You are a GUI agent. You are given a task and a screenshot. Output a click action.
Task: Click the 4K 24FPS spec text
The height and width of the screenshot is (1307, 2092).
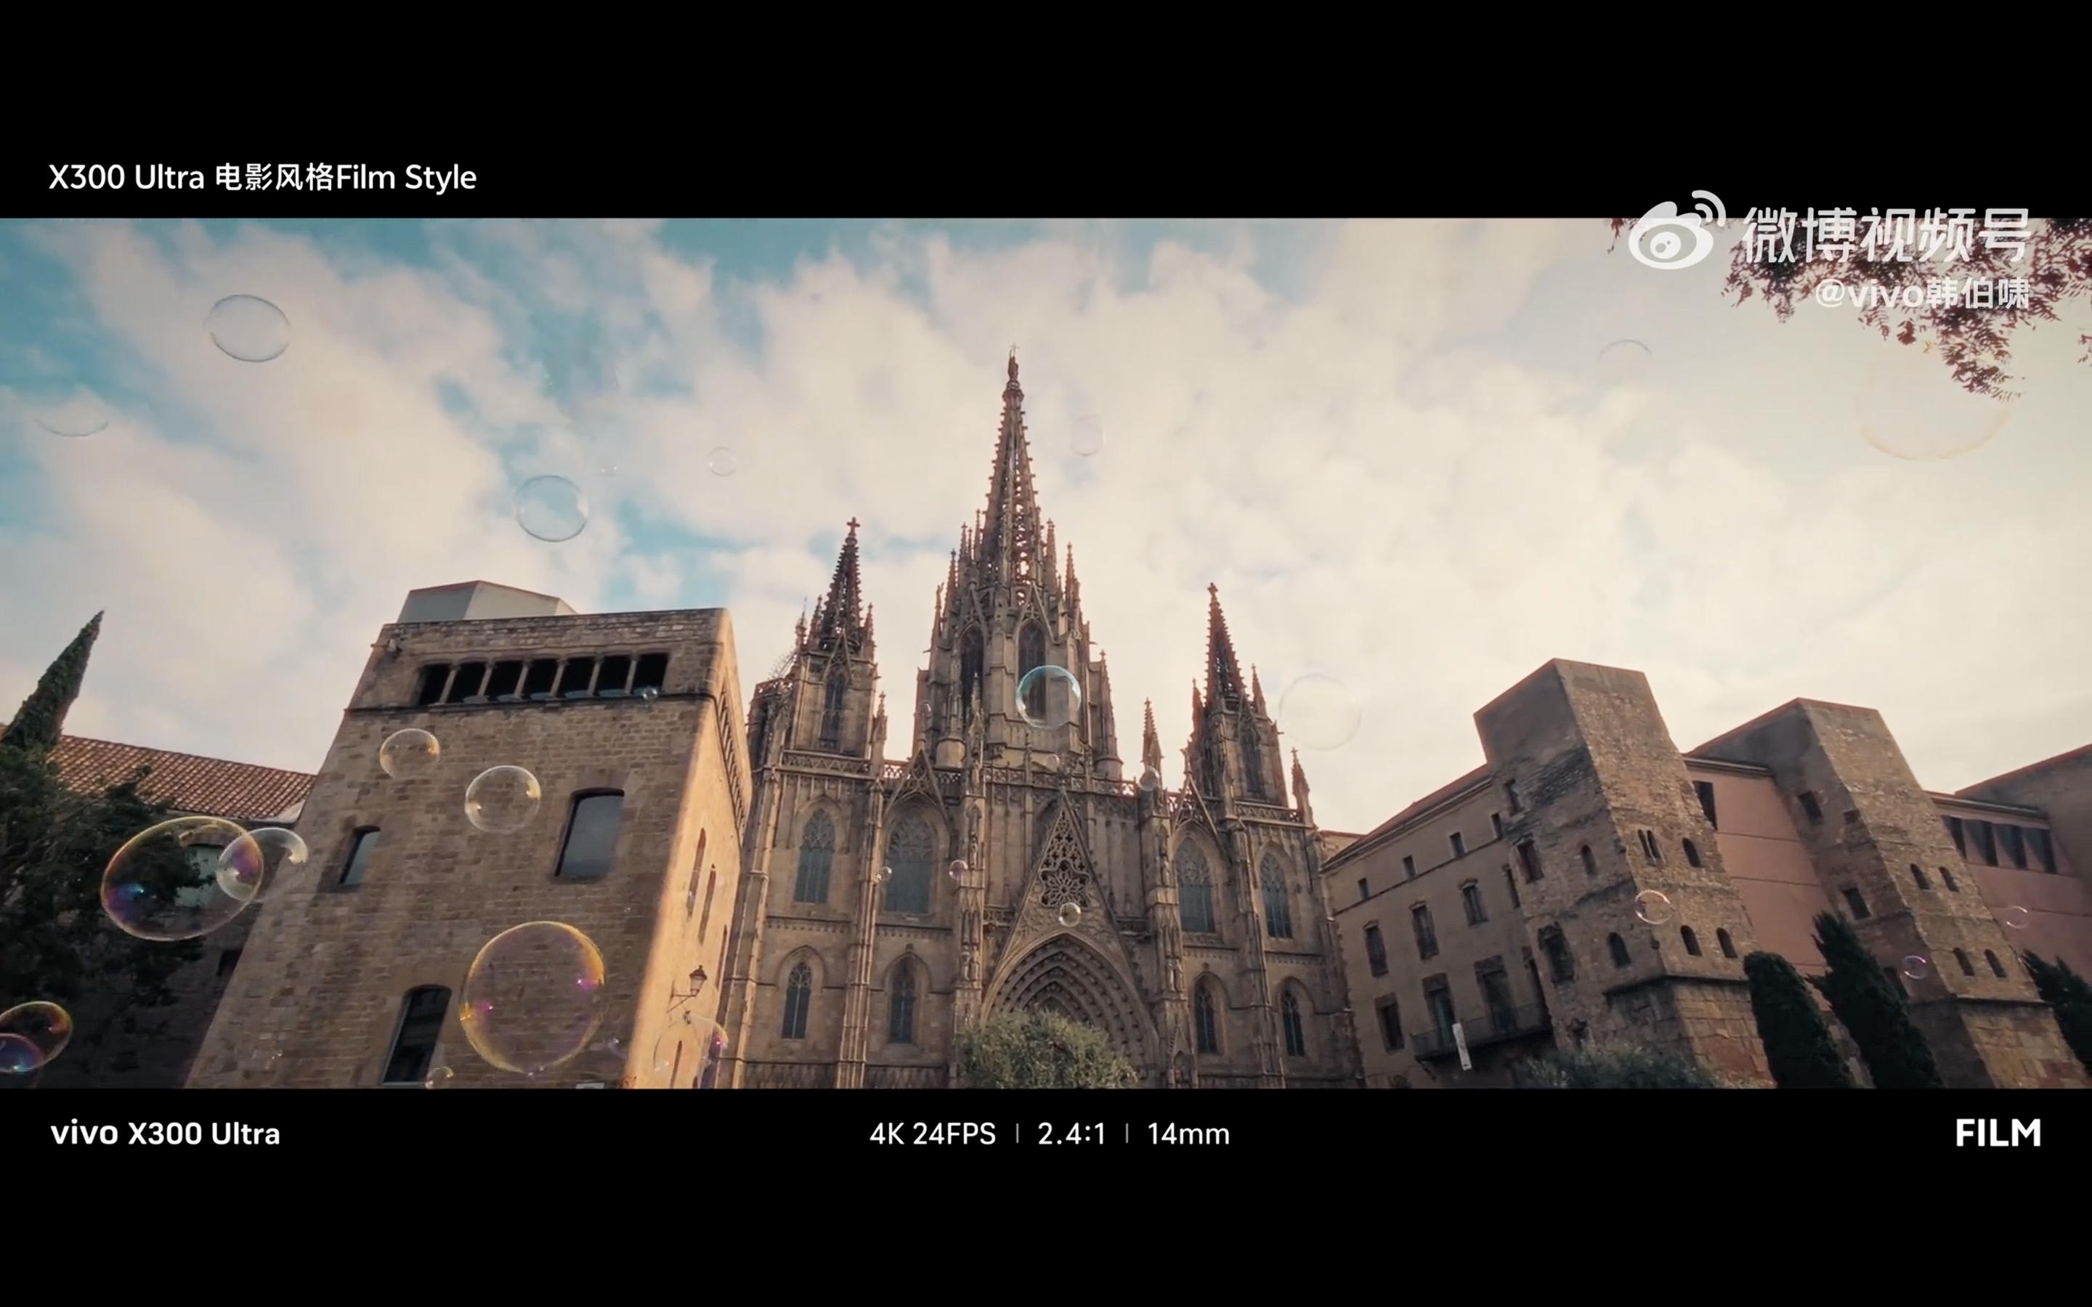click(932, 1133)
